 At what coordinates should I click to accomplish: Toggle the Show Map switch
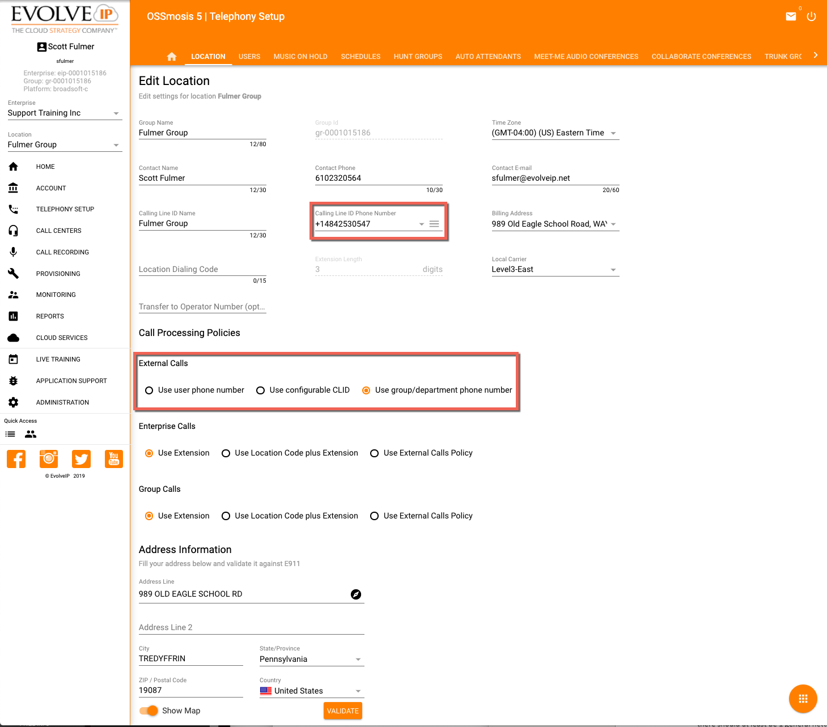(149, 711)
